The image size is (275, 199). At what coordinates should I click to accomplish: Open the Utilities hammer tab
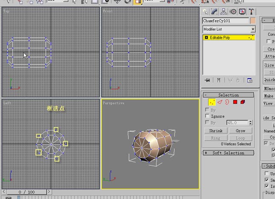[251, 12]
